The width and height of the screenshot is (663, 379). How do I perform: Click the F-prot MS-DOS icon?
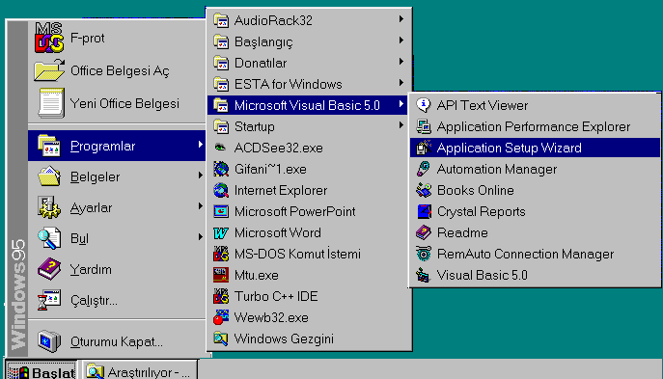(49, 38)
